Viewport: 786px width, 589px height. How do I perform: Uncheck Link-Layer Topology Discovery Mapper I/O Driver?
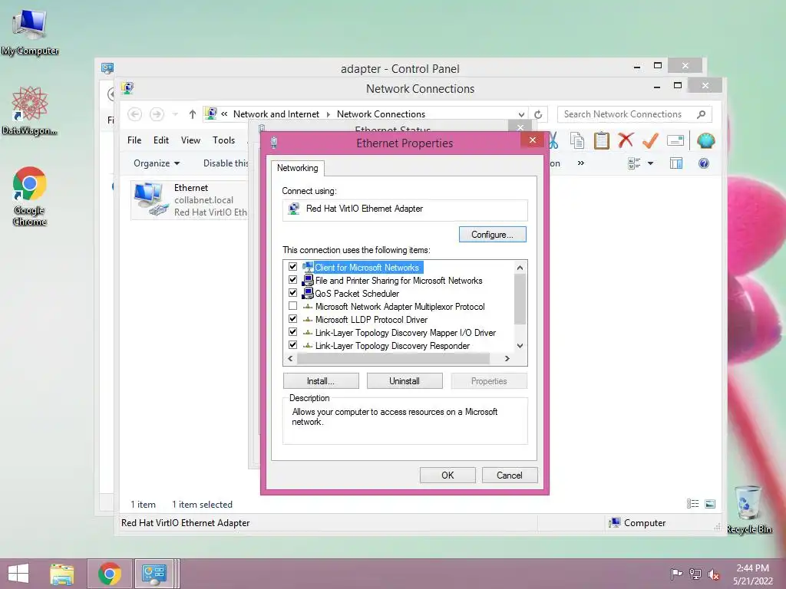(292, 331)
